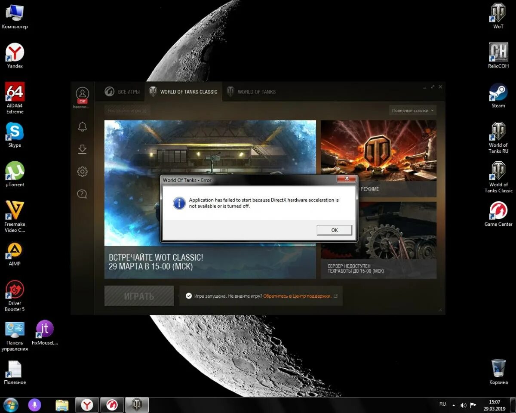The image size is (516, 413).
Task: Click the RU language indicator
Action: click(442, 404)
